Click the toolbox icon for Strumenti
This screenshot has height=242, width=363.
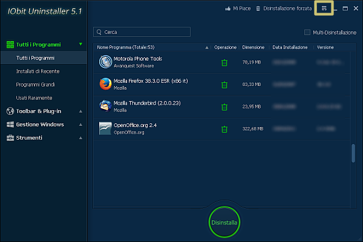pyautogui.click(x=10, y=138)
